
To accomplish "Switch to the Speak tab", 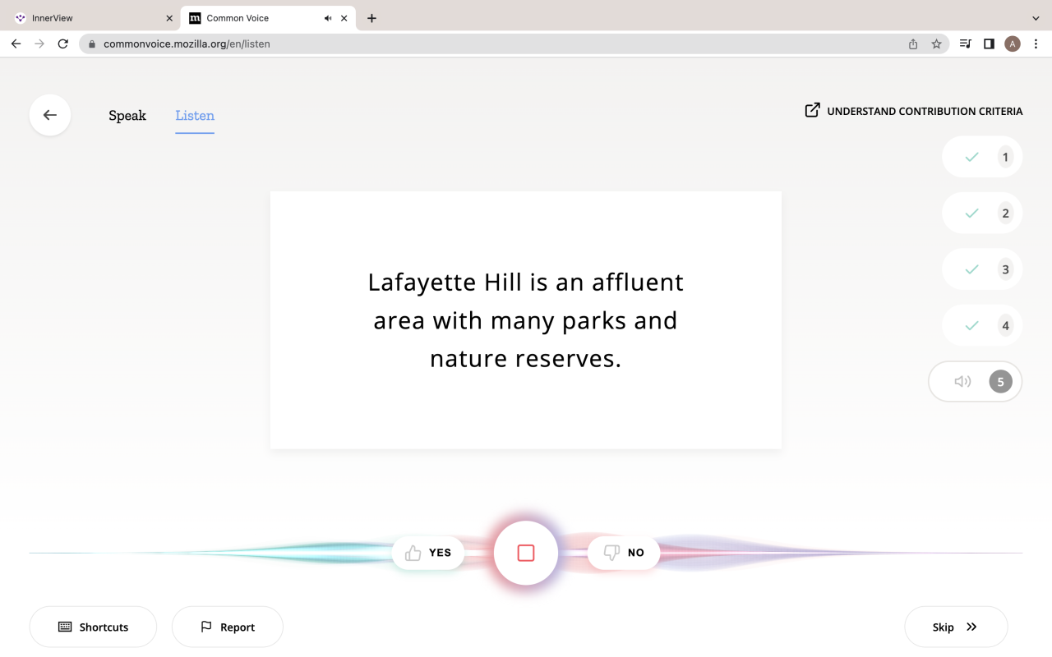I will coord(127,116).
